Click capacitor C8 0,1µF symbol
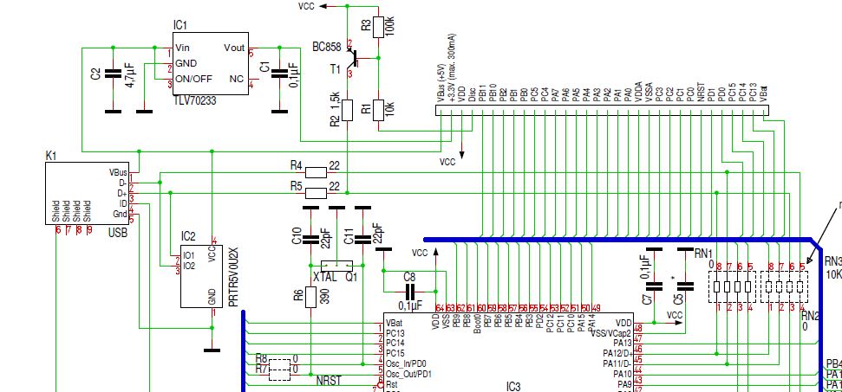Image resolution: width=842 pixels, height=392 pixels. click(409, 290)
